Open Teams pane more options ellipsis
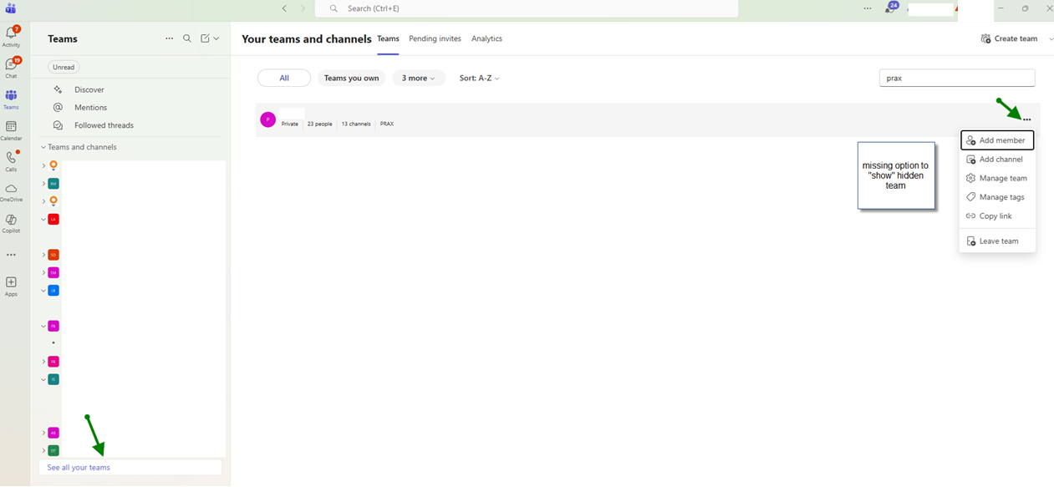This screenshot has height=487, width=1054. 170,38
